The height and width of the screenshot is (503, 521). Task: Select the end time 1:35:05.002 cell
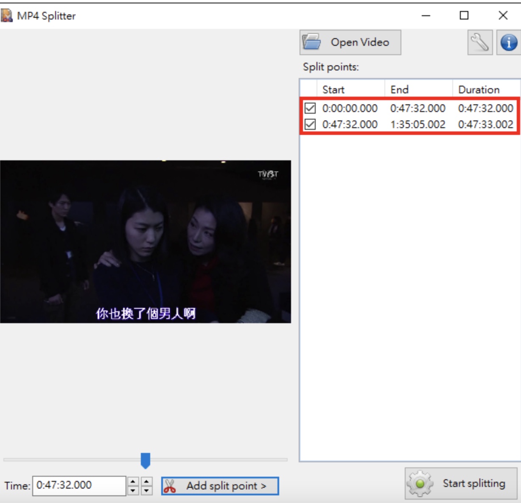(418, 124)
